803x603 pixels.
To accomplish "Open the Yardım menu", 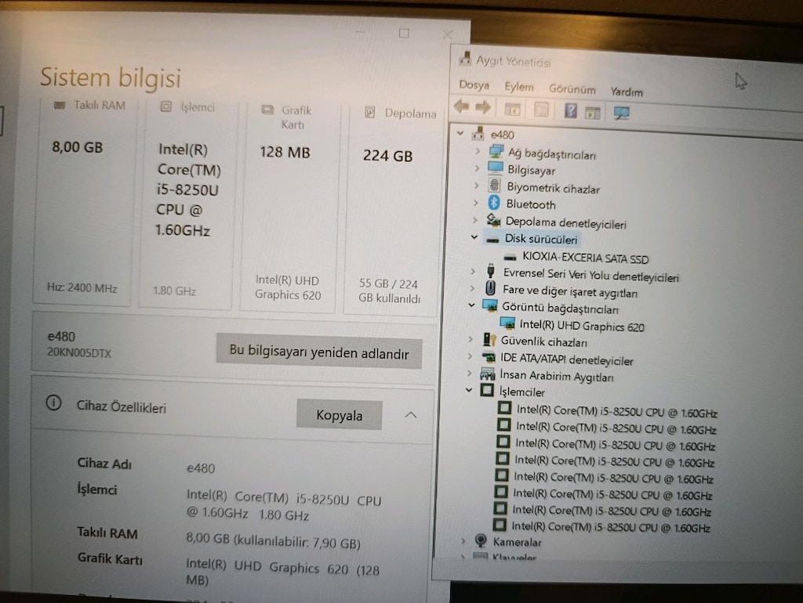I will point(627,92).
